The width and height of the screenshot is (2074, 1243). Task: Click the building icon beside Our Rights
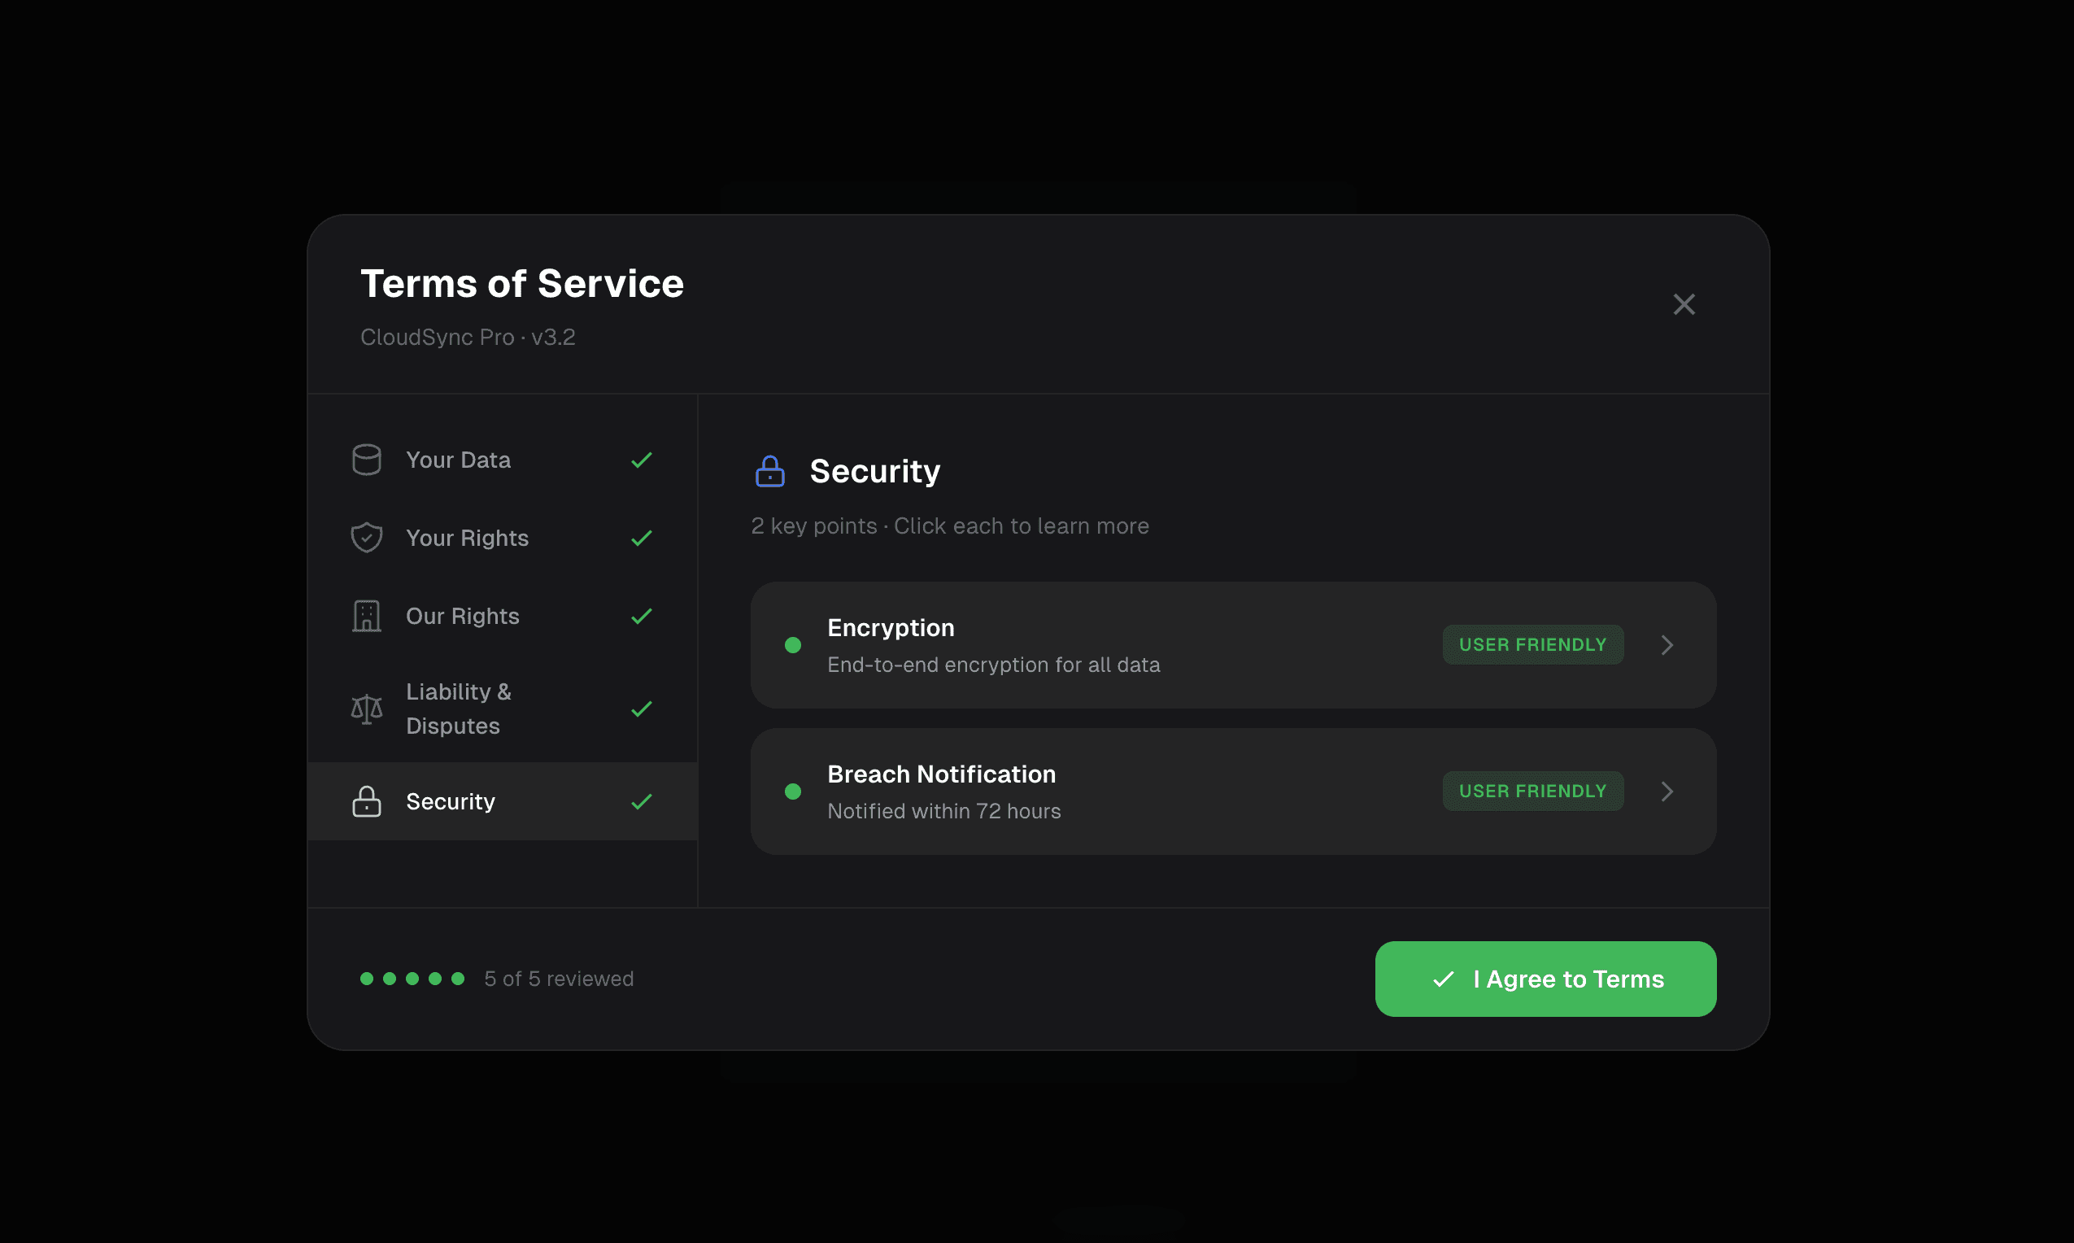pos(367,617)
